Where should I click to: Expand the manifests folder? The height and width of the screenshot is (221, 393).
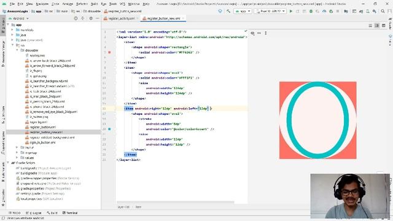[12, 30]
